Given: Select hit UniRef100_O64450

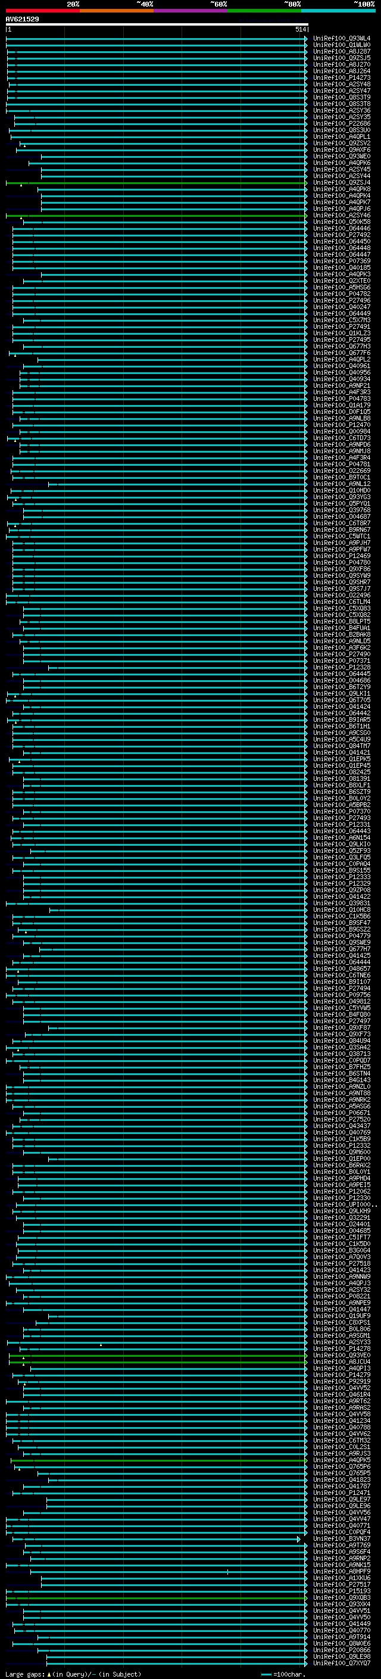Looking at the screenshot, I should pos(341,242).
